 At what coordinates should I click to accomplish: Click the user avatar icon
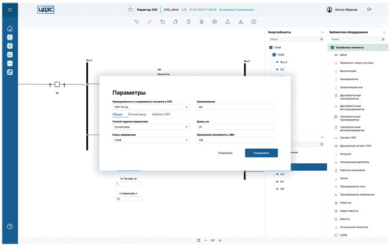tap(330, 9)
